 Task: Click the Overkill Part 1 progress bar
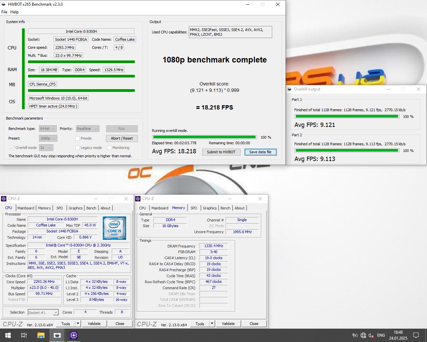click(347, 116)
